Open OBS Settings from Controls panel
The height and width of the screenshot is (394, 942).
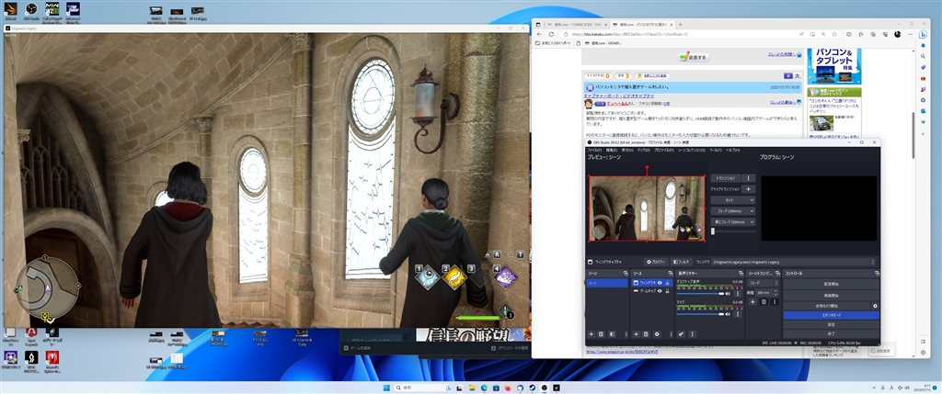[x=831, y=324]
